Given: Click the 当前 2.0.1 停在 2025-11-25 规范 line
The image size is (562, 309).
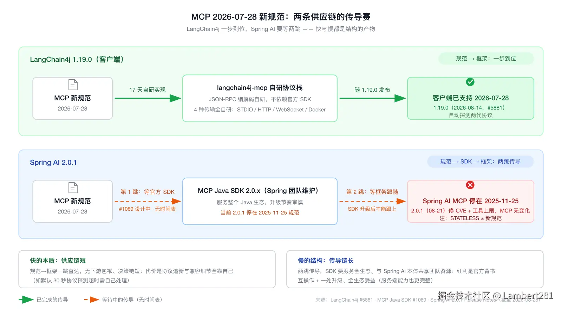Looking at the screenshot, I should click(260, 212).
